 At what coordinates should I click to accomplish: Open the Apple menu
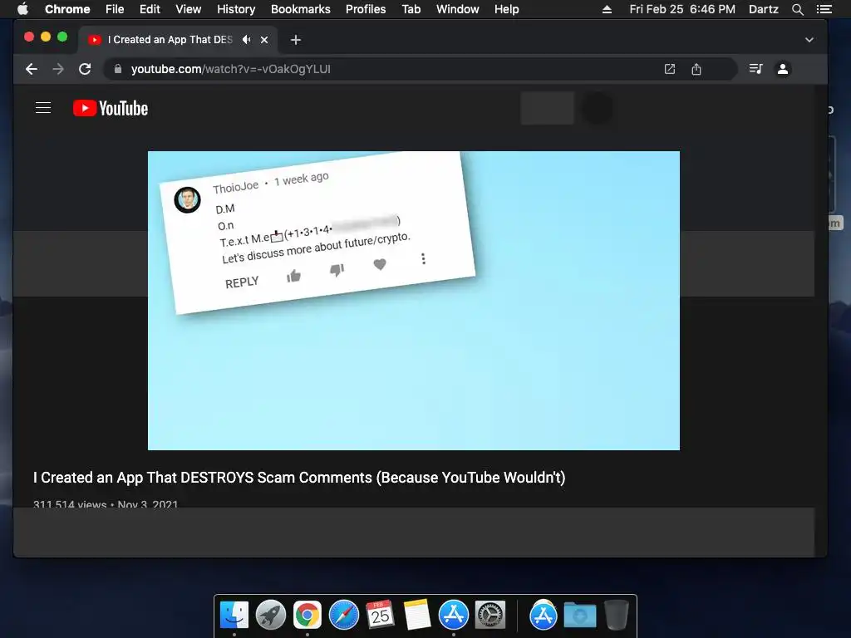pyautogui.click(x=22, y=9)
